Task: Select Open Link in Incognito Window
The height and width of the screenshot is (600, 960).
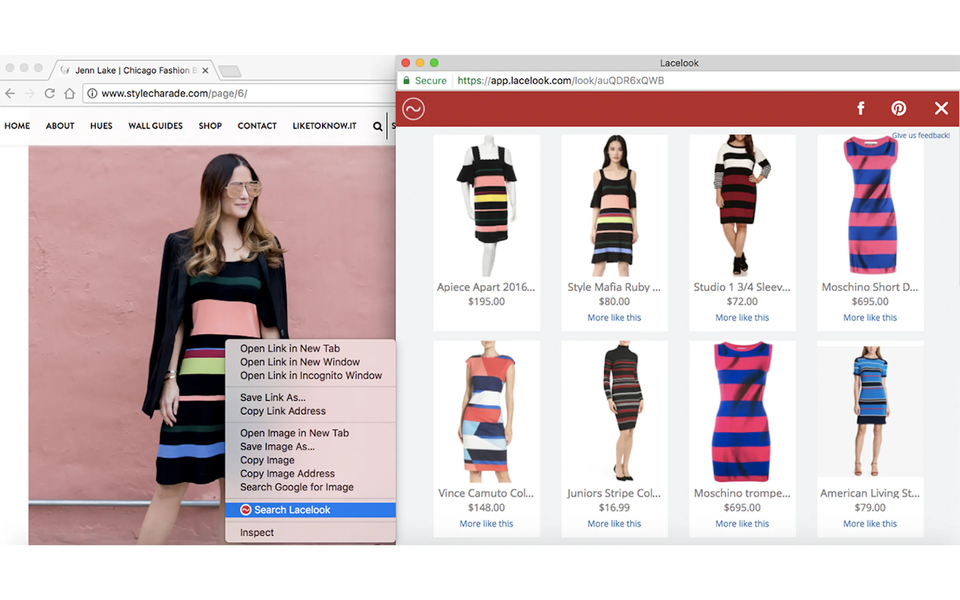Action: 310,376
